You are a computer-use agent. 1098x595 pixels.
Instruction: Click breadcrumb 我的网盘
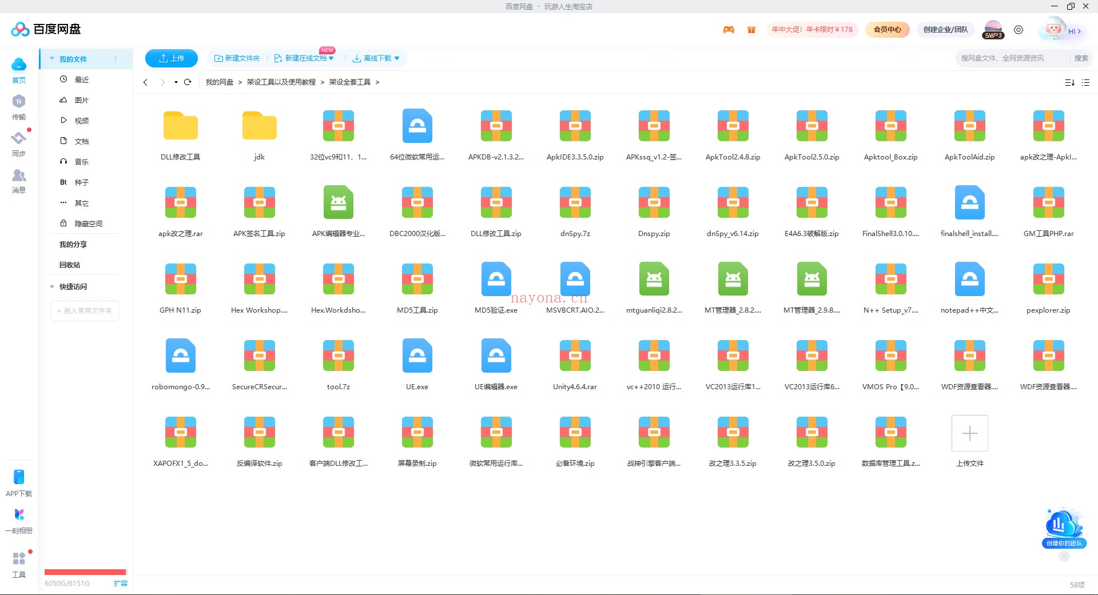(220, 82)
